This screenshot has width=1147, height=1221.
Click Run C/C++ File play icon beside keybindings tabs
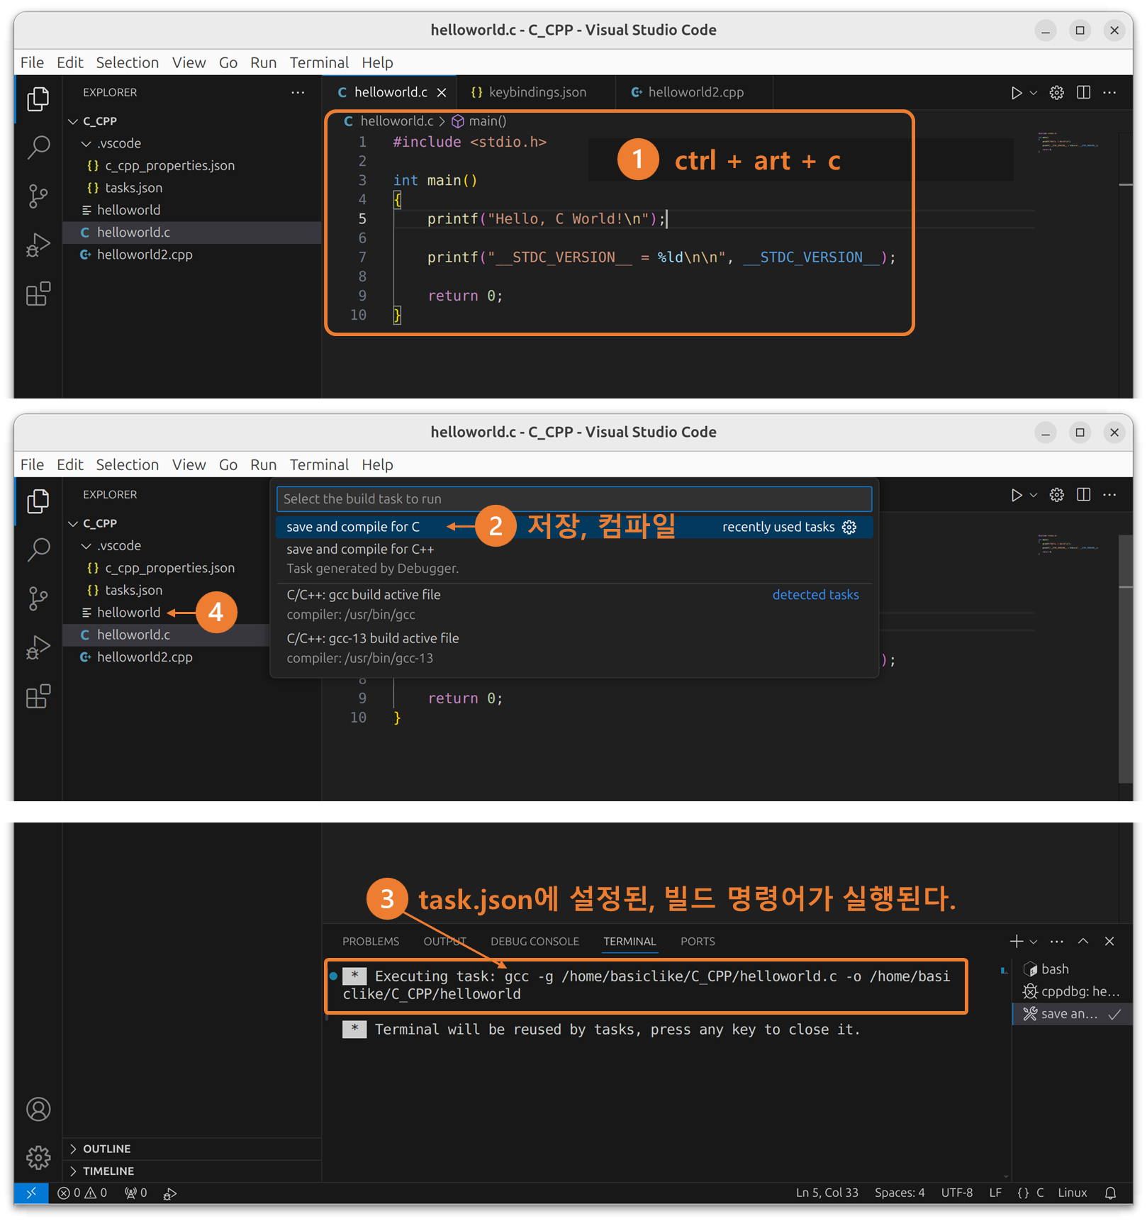[1016, 93]
